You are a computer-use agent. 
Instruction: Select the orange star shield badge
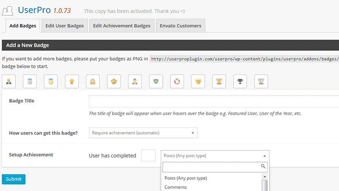pos(114,81)
